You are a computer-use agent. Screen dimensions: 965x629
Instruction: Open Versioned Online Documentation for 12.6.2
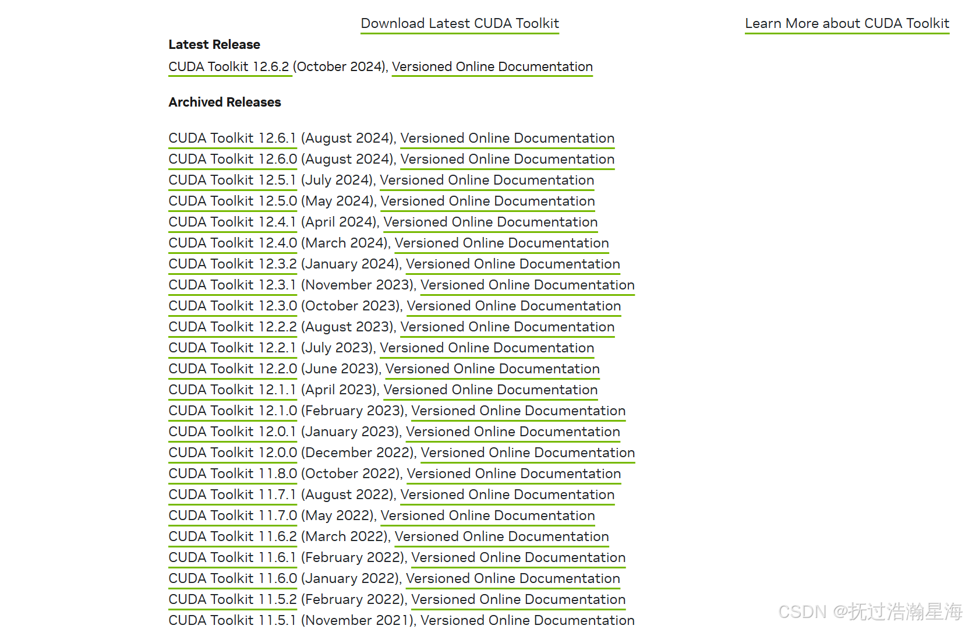tap(492, 66)
